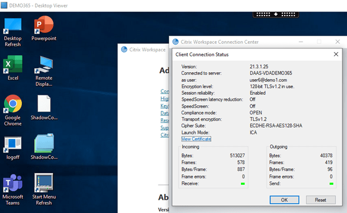Click the cipher suite ECDHE-RSA-AES128-SHA value
The image size is (347, 213).
pyautogui.click(x=276, y=126)
